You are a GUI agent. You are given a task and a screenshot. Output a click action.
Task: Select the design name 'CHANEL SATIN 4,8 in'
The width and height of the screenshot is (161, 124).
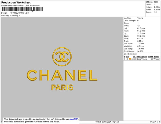[x=20, y=13]
